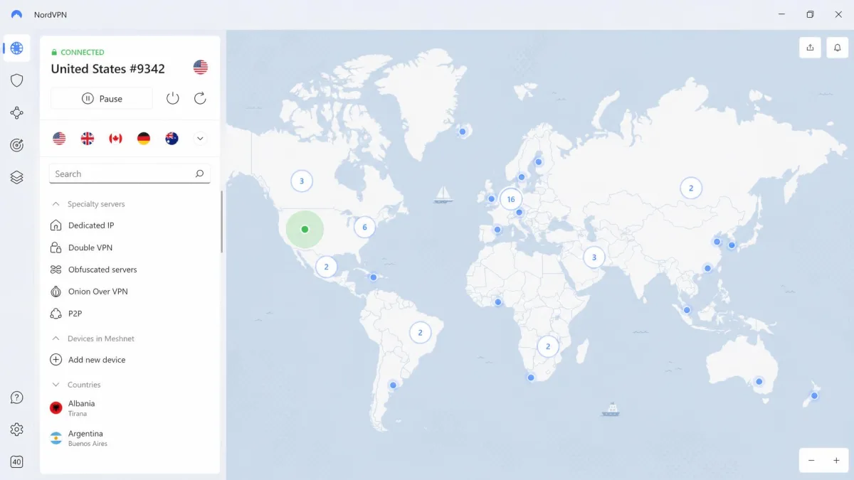This screenshot has width=854, height=480.
Task: Reconnect using the refresh arrow icon
Action: [x=200, y=98]
